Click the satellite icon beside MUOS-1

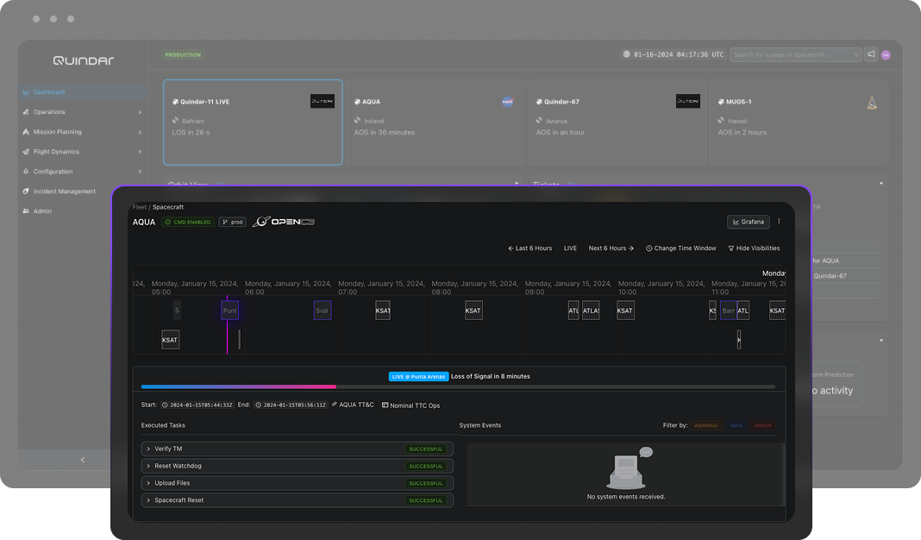tap(721, 102)
